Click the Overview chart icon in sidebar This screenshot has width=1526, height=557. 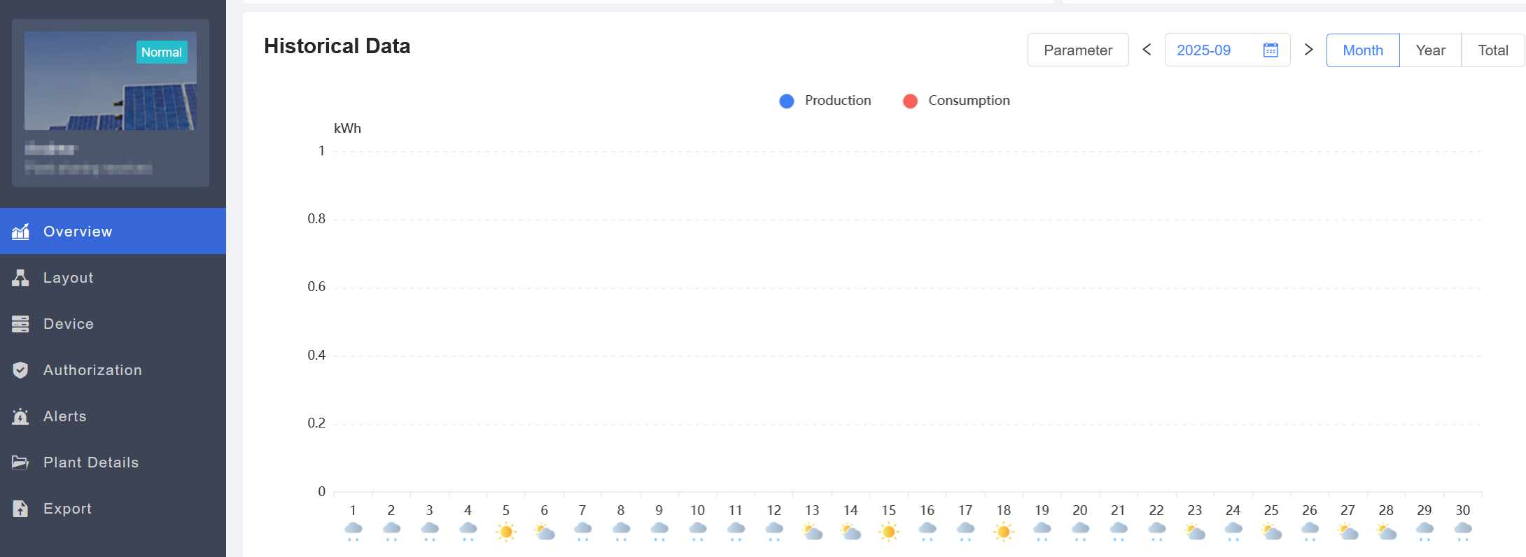coord(21,232)
